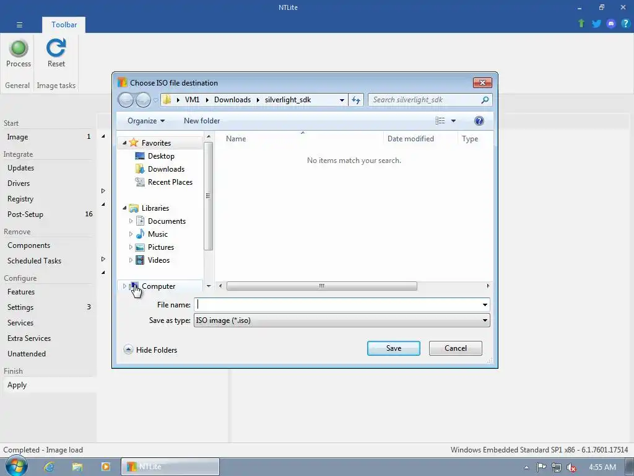Open the Unattended page in sidebar
Viewport: 634px width, 476px height.
26,353
